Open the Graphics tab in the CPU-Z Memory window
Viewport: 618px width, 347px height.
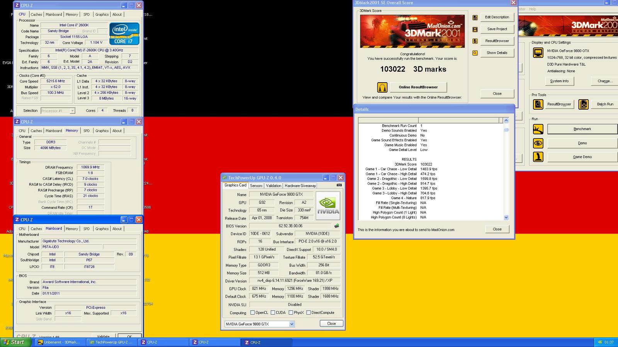[x=102, y=131]
